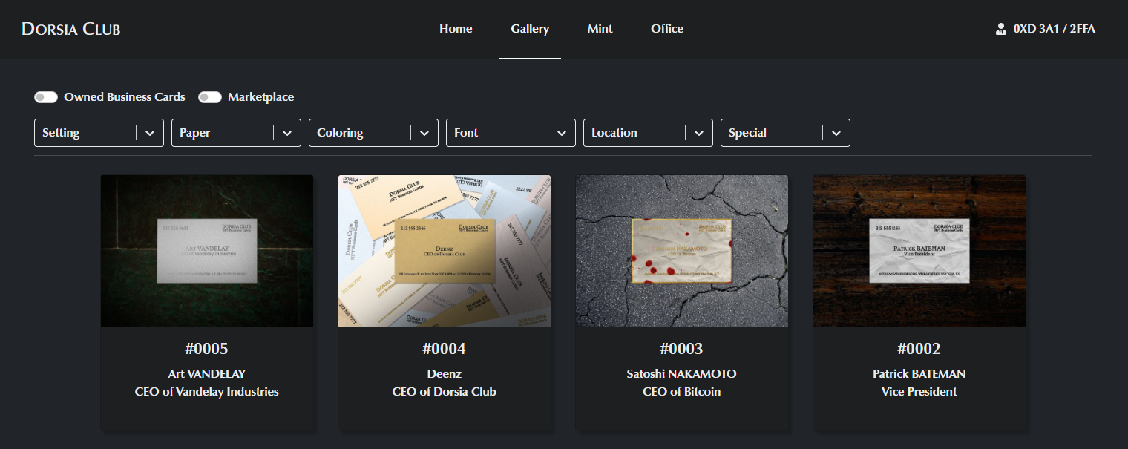The width and height of the screenshot is (1128, 449).
Task: Click the wallet user icon
Action: pyautogui.click(x=1000, y=30)
